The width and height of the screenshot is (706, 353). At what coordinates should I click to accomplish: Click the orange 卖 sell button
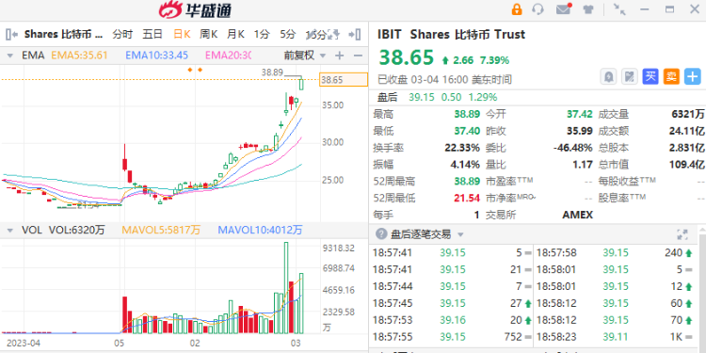click(x=671, y=76)
